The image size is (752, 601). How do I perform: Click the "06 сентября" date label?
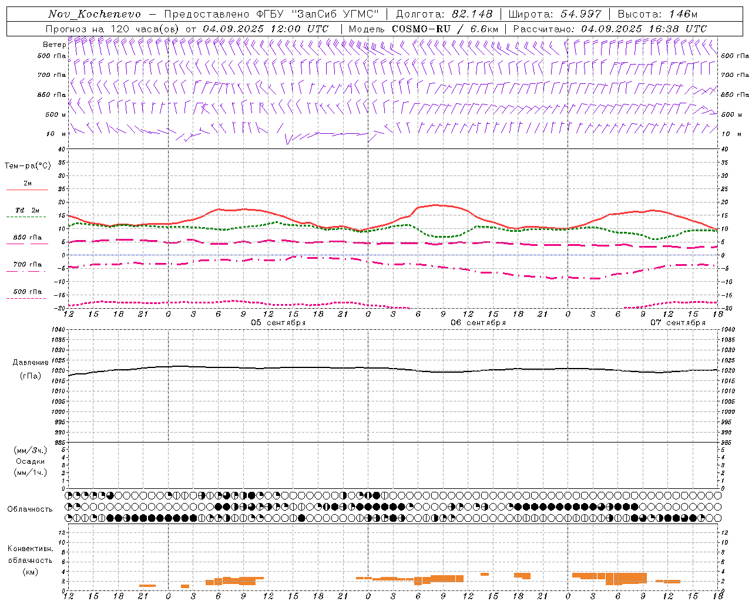(x=478, y=323)
